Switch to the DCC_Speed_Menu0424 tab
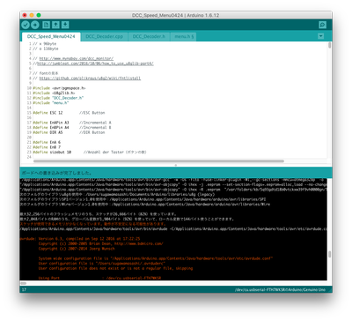 (51, 36)
